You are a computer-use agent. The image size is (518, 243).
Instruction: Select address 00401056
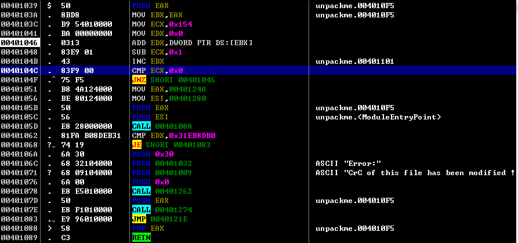click(x=20, y=99)
